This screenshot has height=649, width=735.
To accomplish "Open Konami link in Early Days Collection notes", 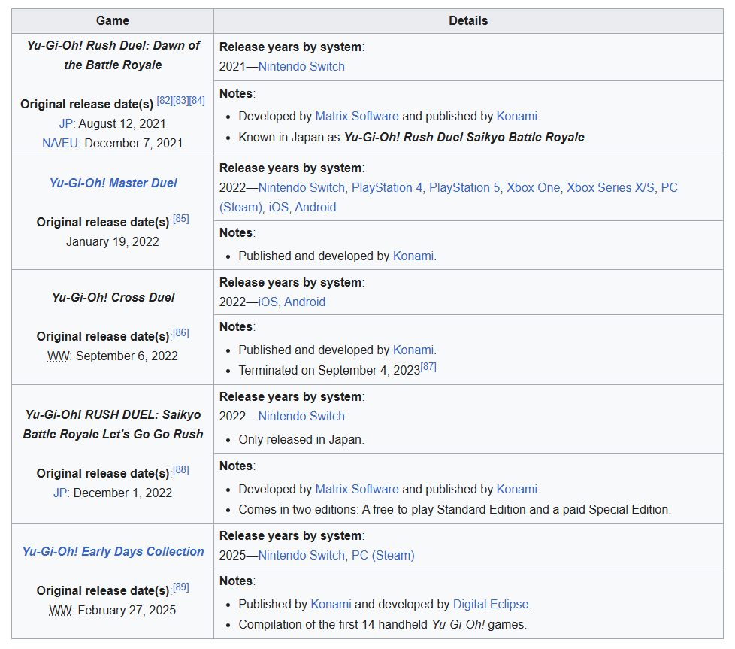I will [331, 604].
